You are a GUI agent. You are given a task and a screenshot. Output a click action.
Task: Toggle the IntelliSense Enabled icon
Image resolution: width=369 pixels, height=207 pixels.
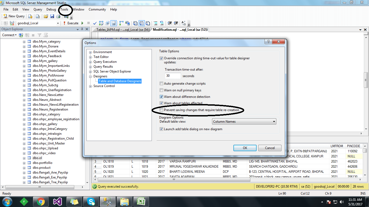[x=114, y=23]
